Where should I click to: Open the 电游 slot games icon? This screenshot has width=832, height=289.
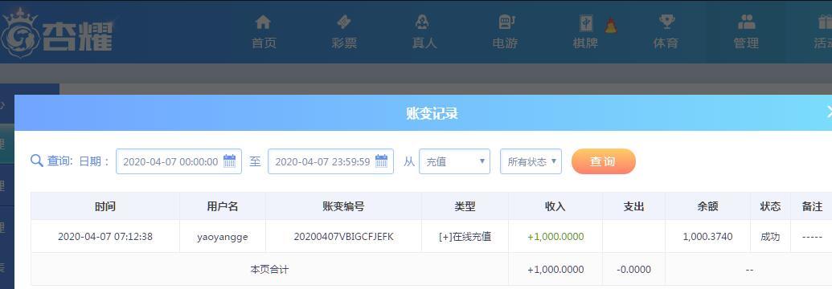point(505,22)
